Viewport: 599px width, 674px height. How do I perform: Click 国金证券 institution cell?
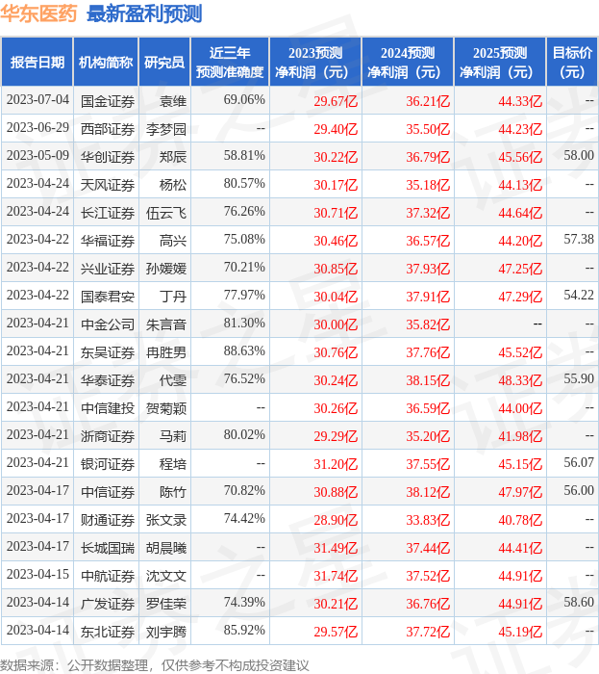pos(108,101)
